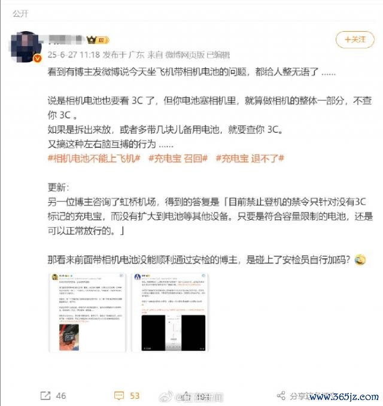Viewport: 383px width, 406px height.
Task: Click the 已编辑 edited label
Action: (x=218, y=55)
